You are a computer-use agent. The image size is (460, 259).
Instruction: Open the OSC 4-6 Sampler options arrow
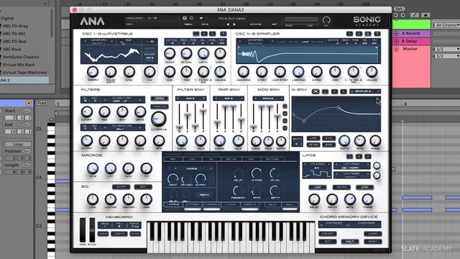[377, 34]
